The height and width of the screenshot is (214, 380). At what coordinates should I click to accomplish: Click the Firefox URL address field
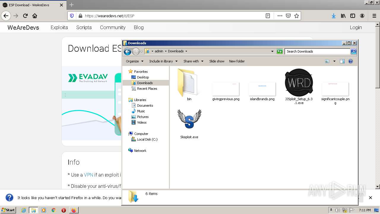(174, 16)
